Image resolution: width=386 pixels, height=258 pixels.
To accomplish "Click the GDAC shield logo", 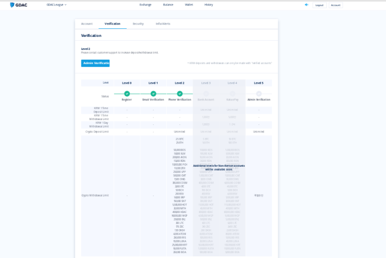I will [x=12, y=5].
